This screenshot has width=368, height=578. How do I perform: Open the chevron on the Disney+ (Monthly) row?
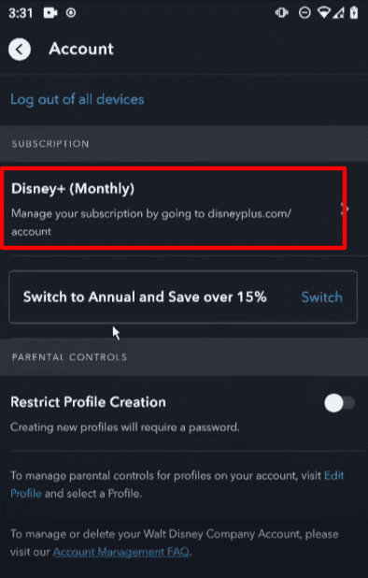click(x=345, y=210)
